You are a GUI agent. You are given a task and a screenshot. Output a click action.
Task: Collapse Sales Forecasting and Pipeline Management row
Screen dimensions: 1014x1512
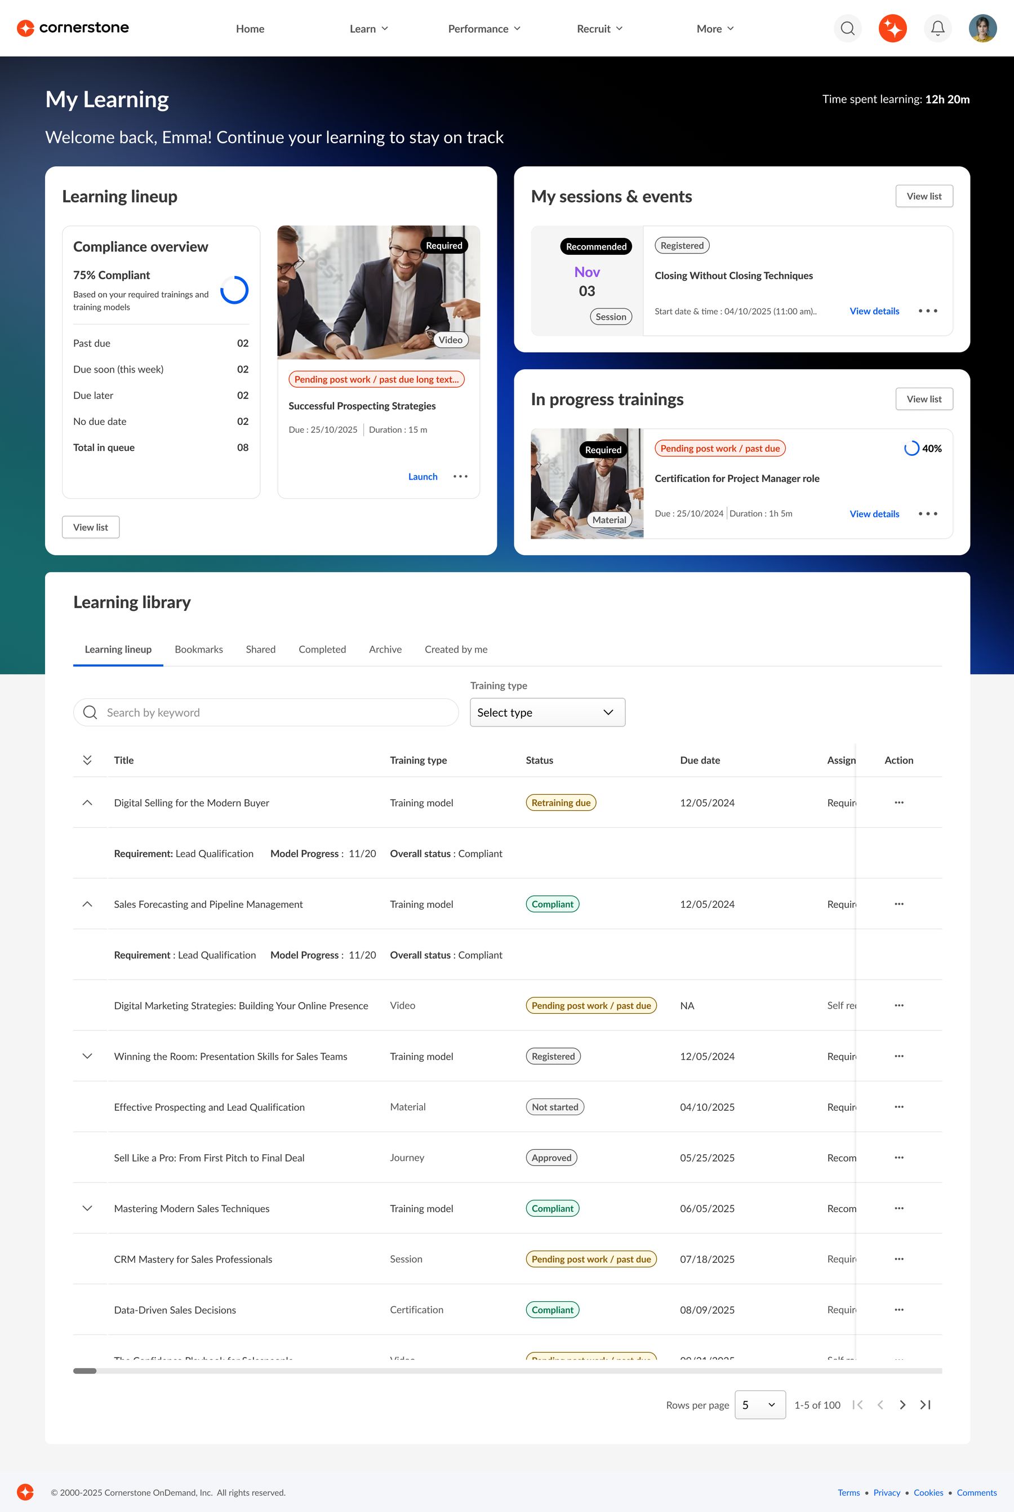pyautogui.click(x=87, y=904)
